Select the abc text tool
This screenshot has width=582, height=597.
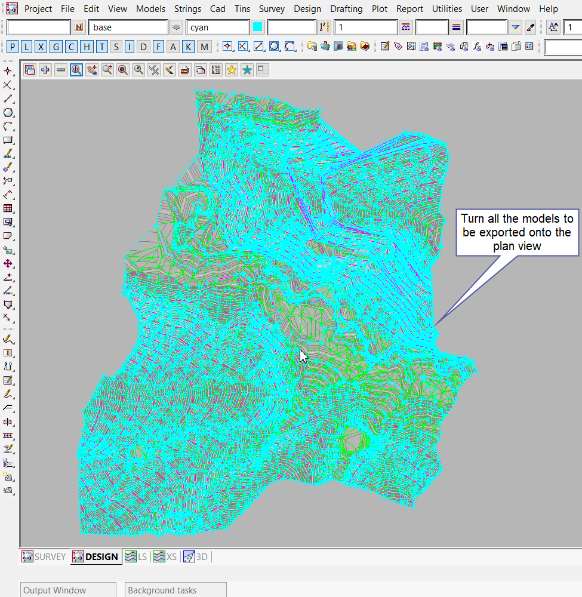(x=8, y=155)
